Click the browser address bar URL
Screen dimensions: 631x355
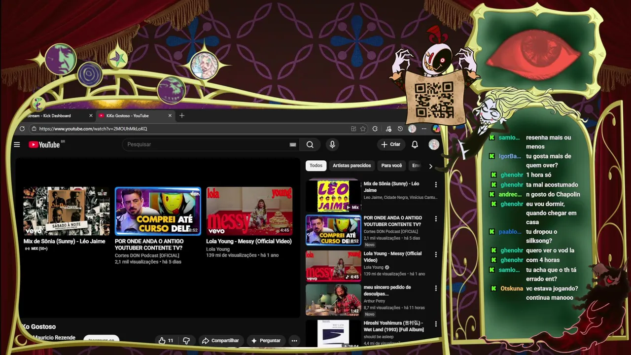[x=93, y=129]
